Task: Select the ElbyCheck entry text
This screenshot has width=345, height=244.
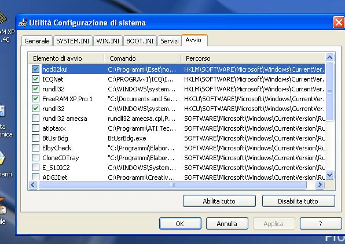Action: click(57, 148)
